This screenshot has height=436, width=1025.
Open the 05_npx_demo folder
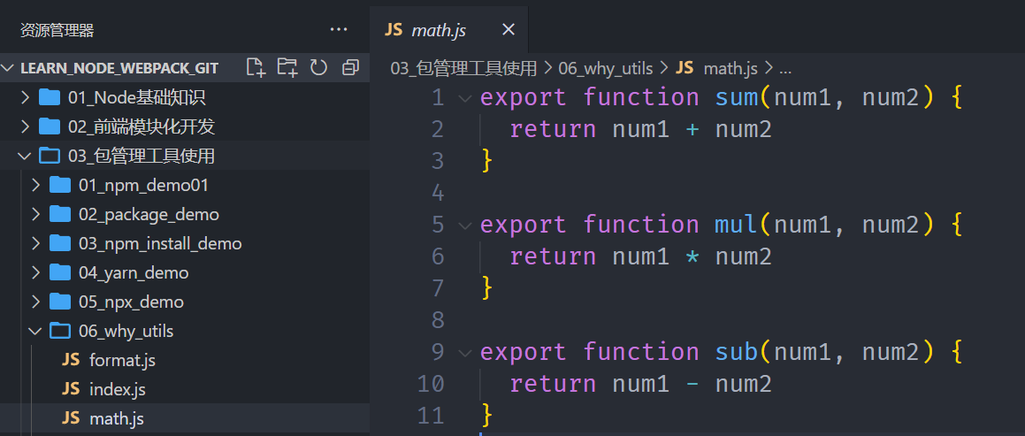[x=131, y=302]
